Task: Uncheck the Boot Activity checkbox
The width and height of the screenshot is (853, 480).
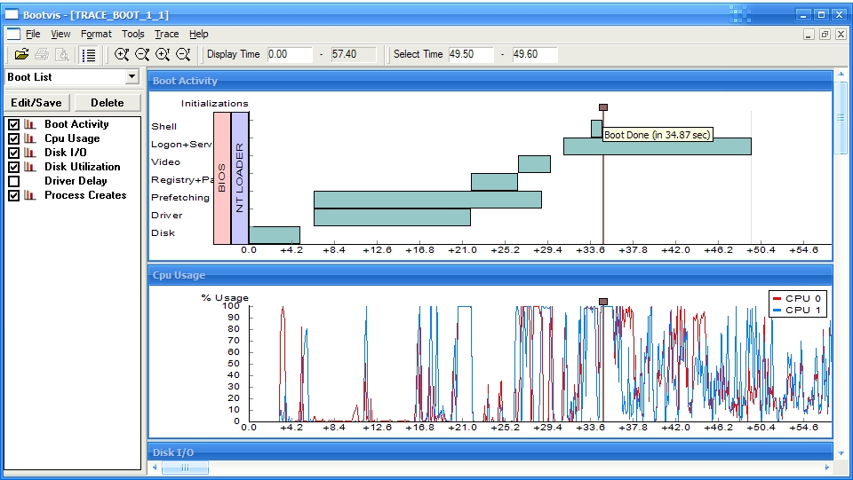Action: point(14,124)
